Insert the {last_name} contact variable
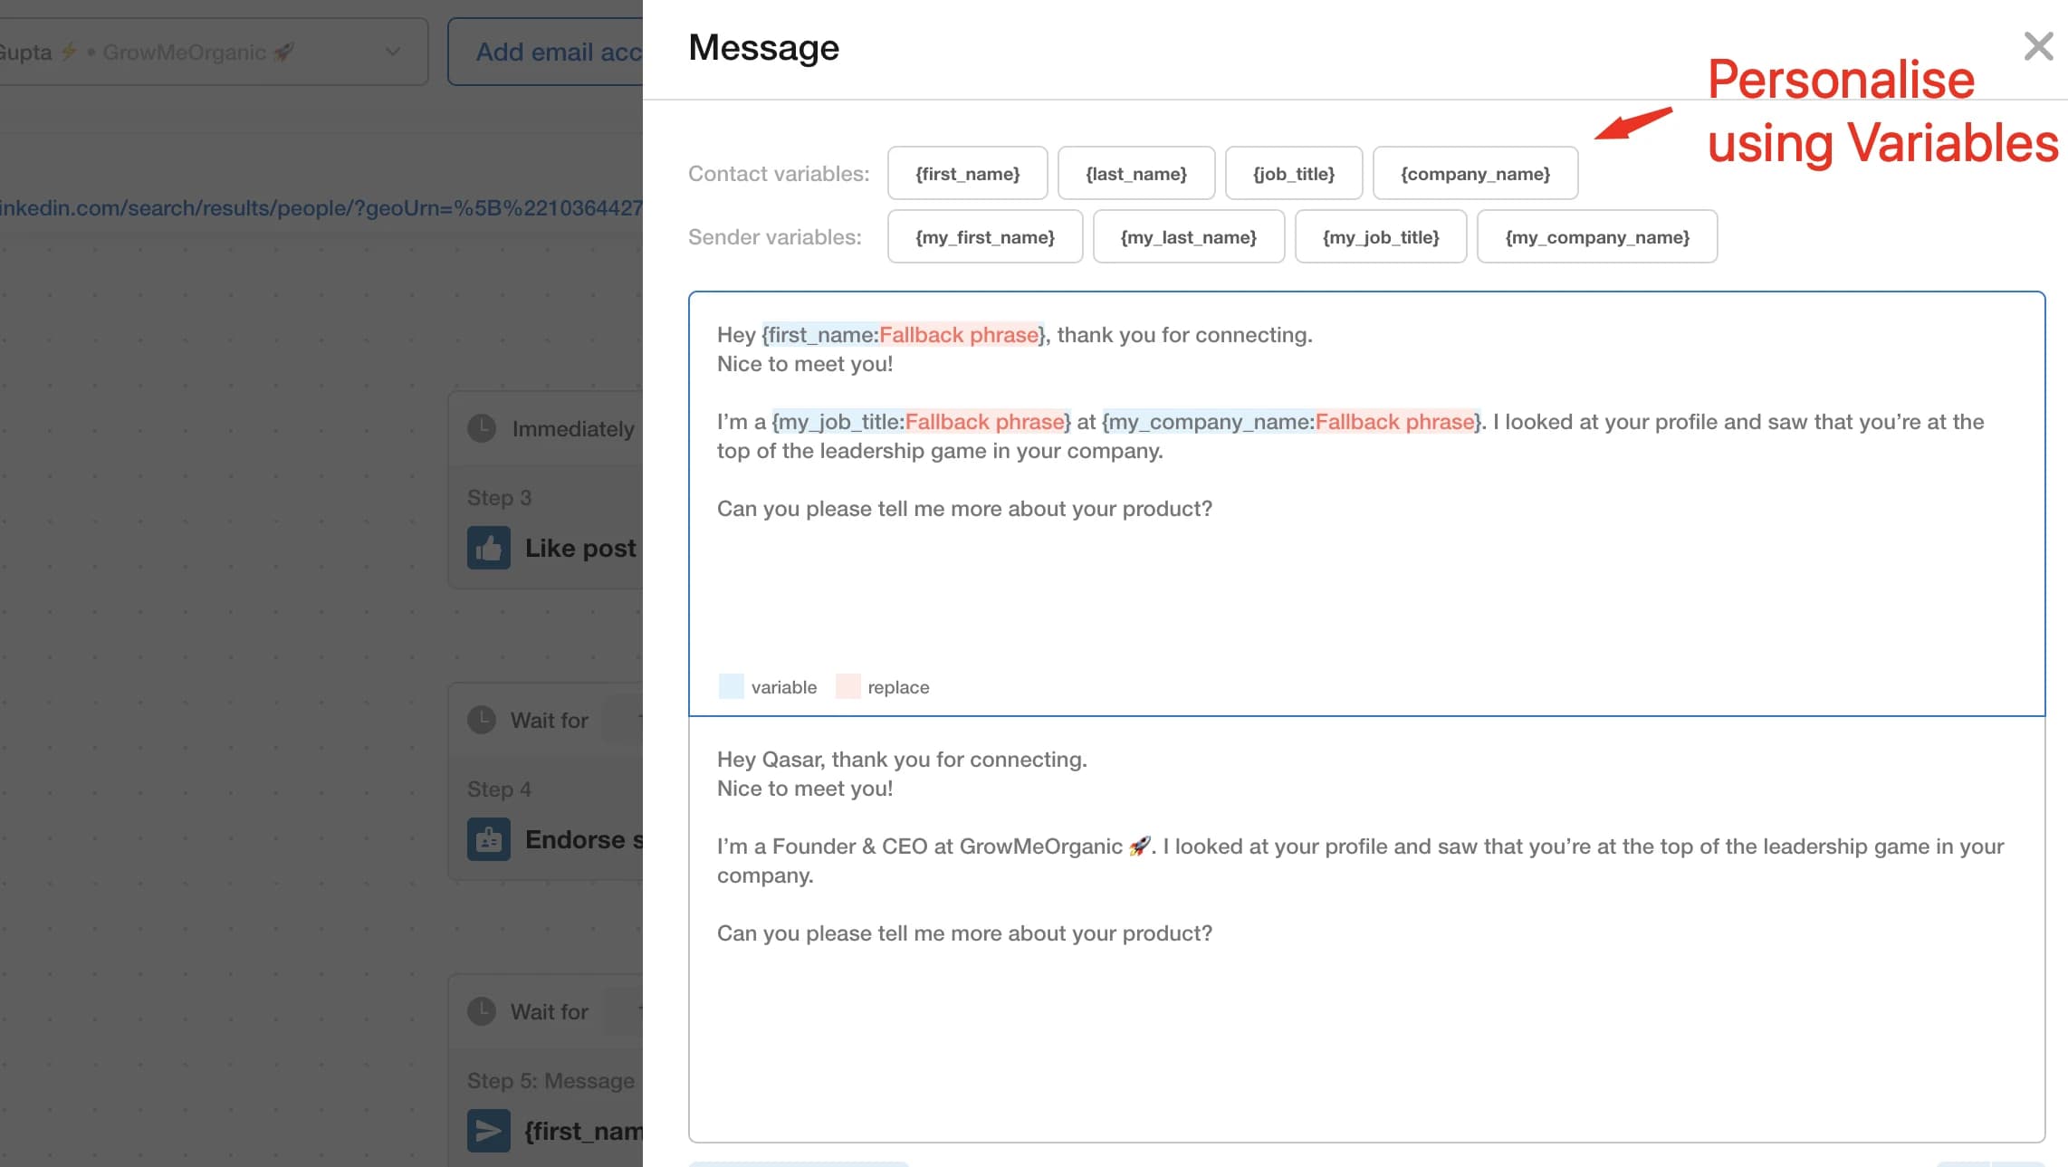 tap(1136, 173)
